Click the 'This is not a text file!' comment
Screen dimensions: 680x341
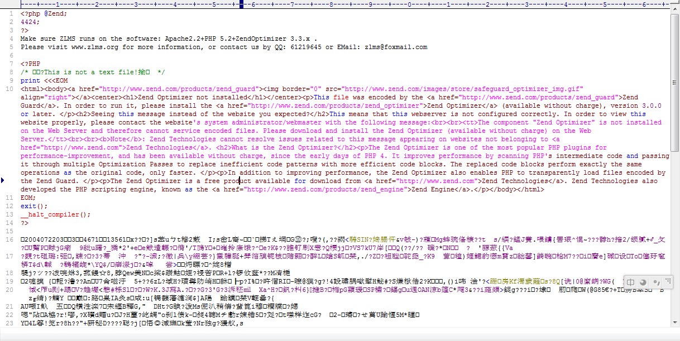click(90, 72)
